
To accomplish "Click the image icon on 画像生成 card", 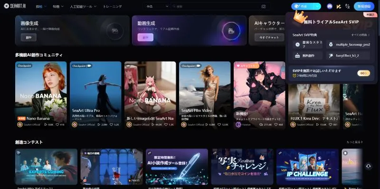I will (x=115, y=31).
